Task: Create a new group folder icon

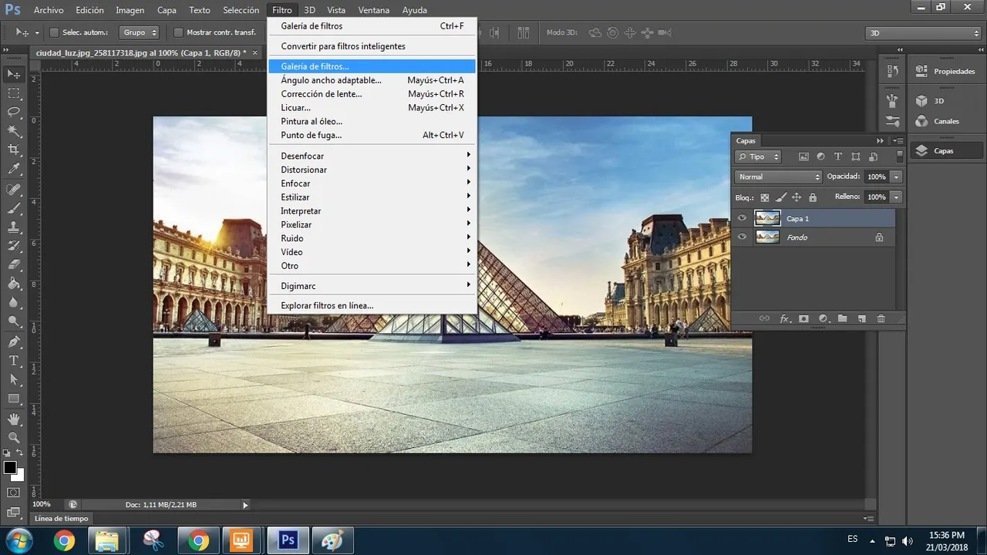Action: point(843,318)
